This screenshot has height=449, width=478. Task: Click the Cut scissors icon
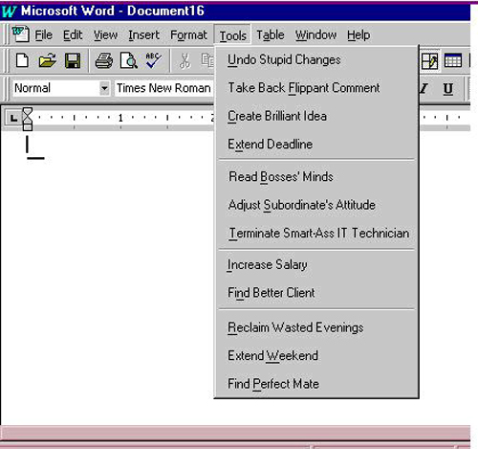pos(185,60)
